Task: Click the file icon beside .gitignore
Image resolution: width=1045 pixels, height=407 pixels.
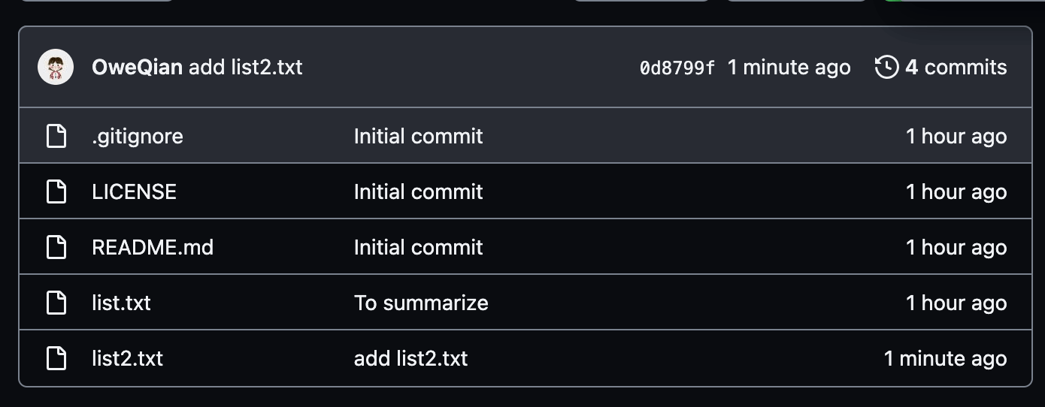Action: [x=56, y=136]
